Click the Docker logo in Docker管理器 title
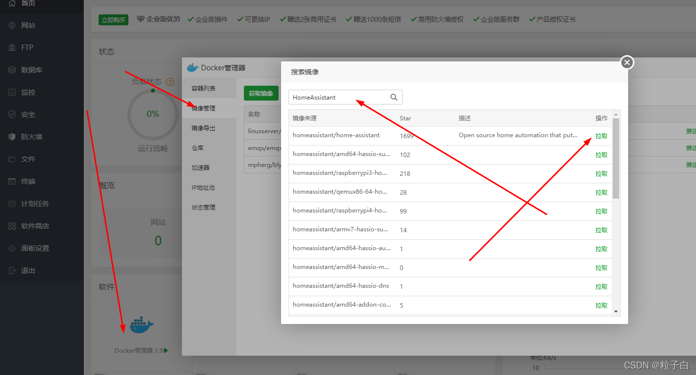The width and height of the screenshot is (696, 375). click(x=192, y=67)
